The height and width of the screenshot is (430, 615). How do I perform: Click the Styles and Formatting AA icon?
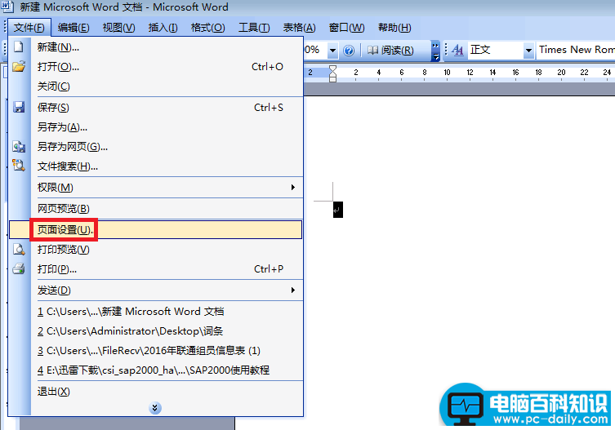[x=457, y=50]
